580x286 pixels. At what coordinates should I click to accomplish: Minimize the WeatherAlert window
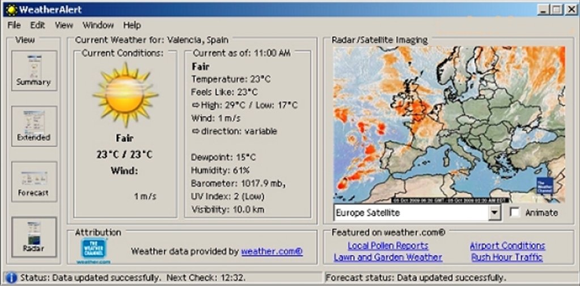543,10
